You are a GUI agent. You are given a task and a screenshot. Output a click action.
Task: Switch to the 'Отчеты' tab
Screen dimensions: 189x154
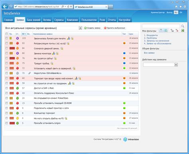[112, 20]
